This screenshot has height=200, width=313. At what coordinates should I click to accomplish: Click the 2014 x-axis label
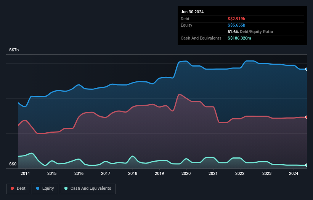[x=25, y=173]
